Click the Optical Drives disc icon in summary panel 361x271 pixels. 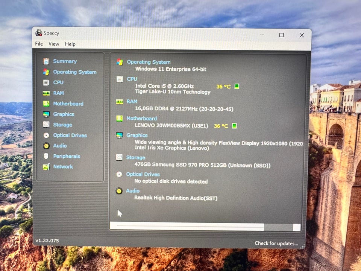(119, 174)
